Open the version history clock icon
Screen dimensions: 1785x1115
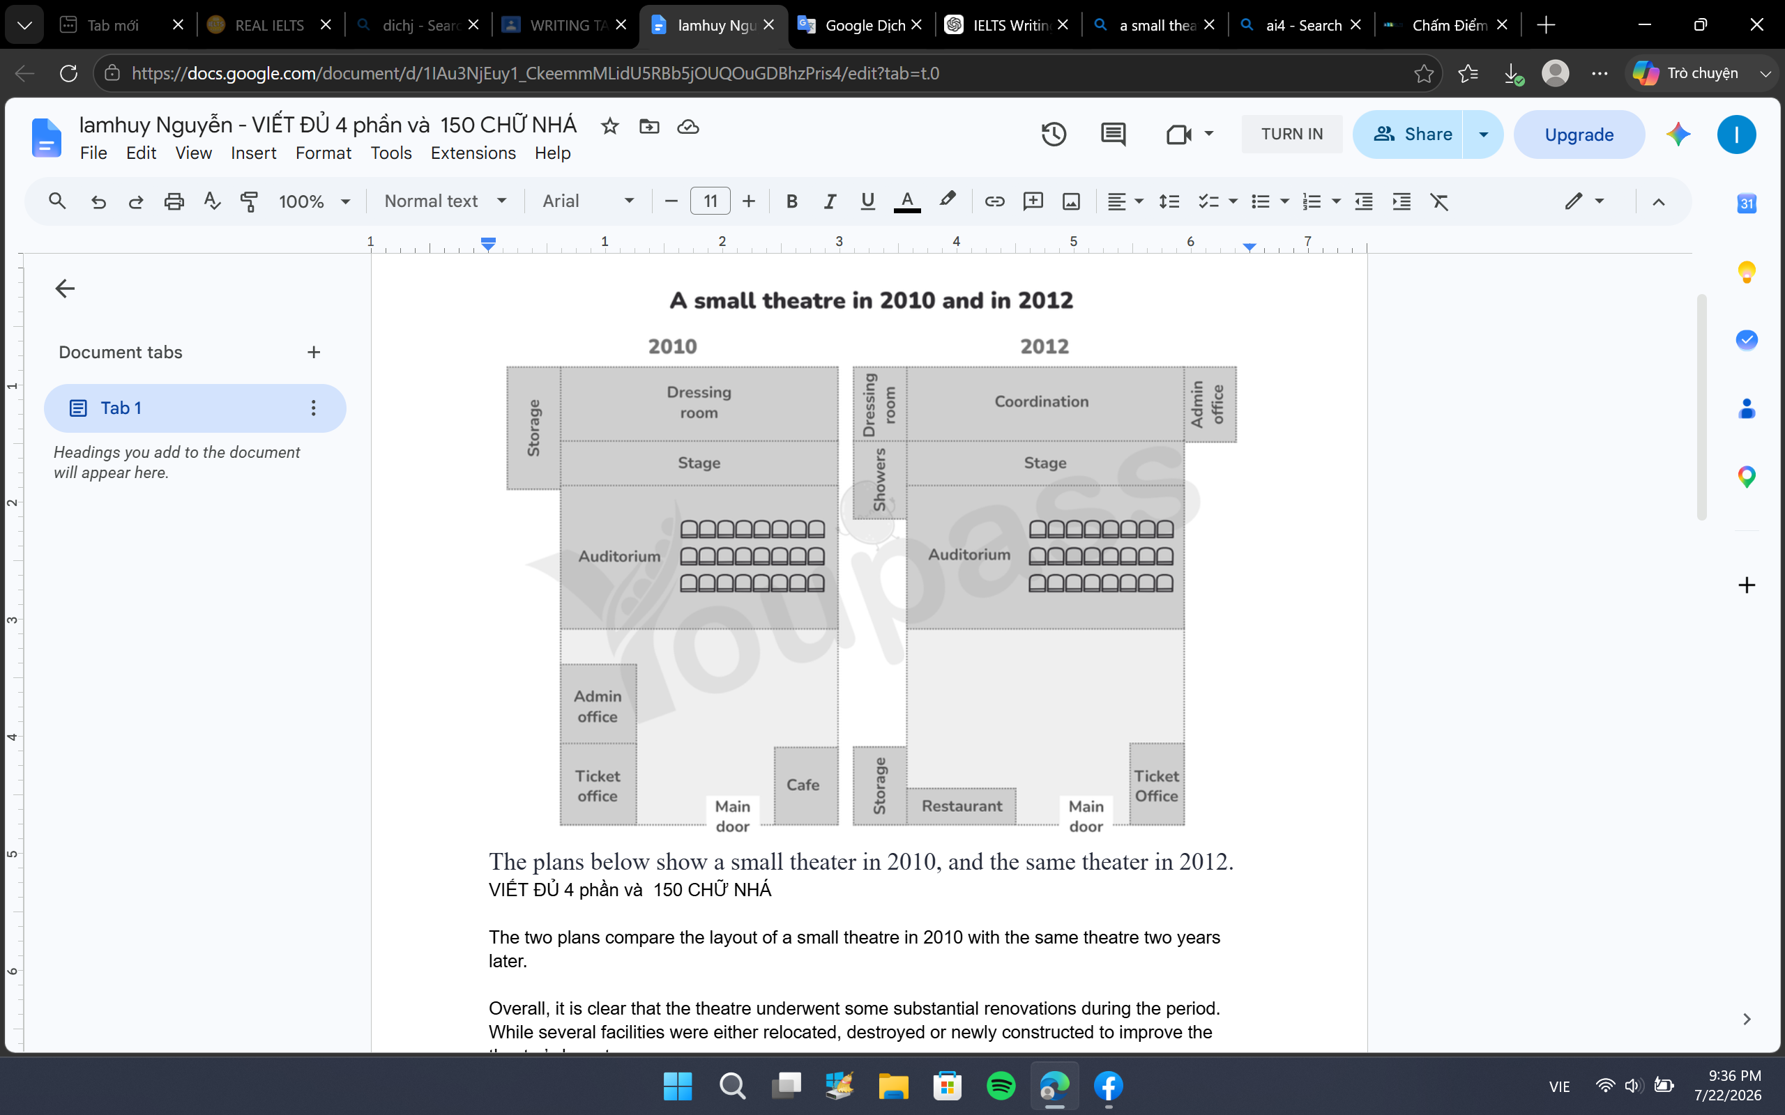tap(1054, 134)
